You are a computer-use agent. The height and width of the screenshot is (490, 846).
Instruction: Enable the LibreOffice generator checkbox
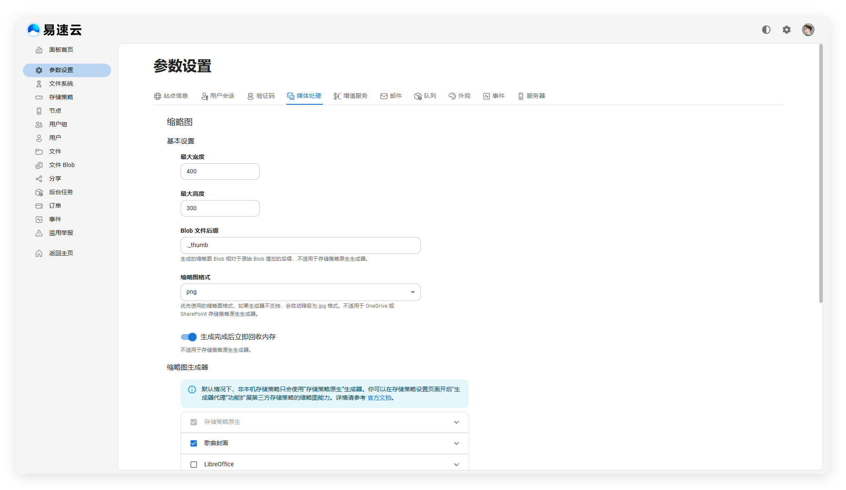click(x=194, y=465)
